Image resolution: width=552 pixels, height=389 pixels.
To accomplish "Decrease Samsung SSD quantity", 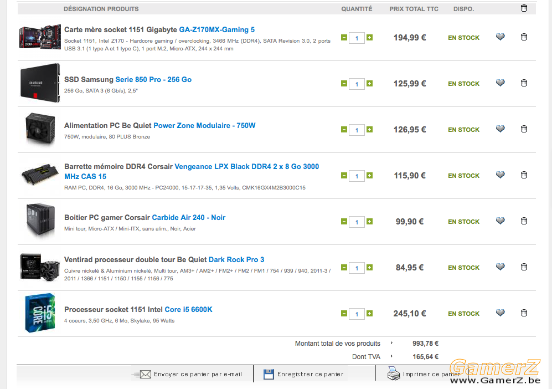I will click(x=344, y=84).
